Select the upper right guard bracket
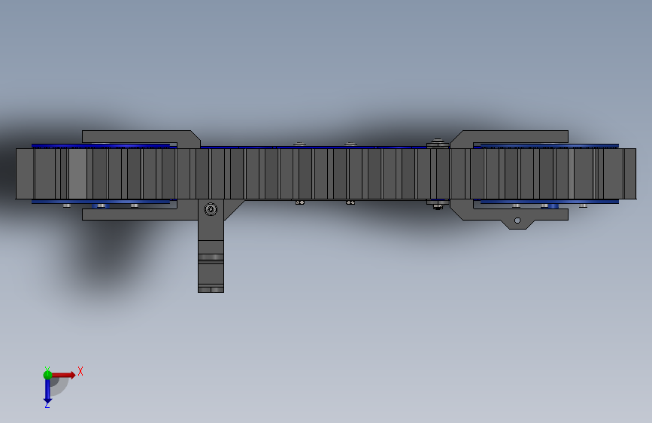 pyautogui.click(x=509, y=138)
